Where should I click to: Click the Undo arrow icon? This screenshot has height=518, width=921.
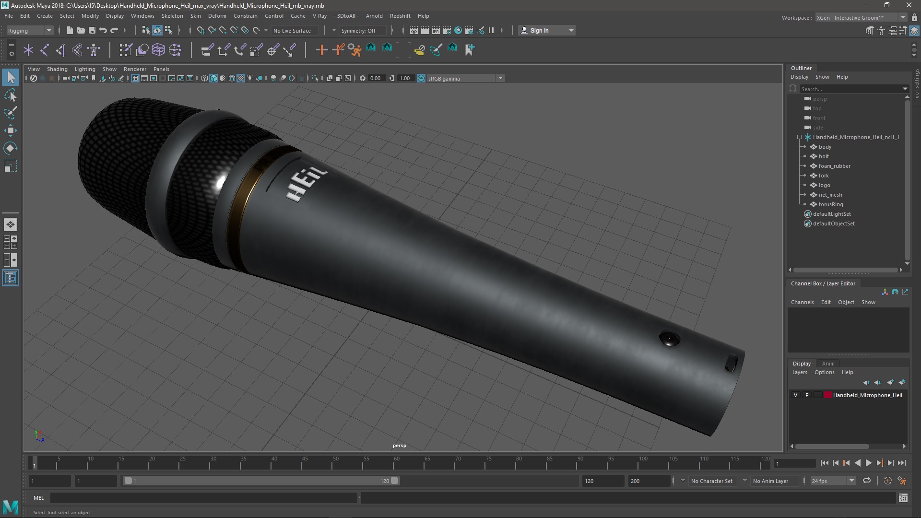click(103, 30)
